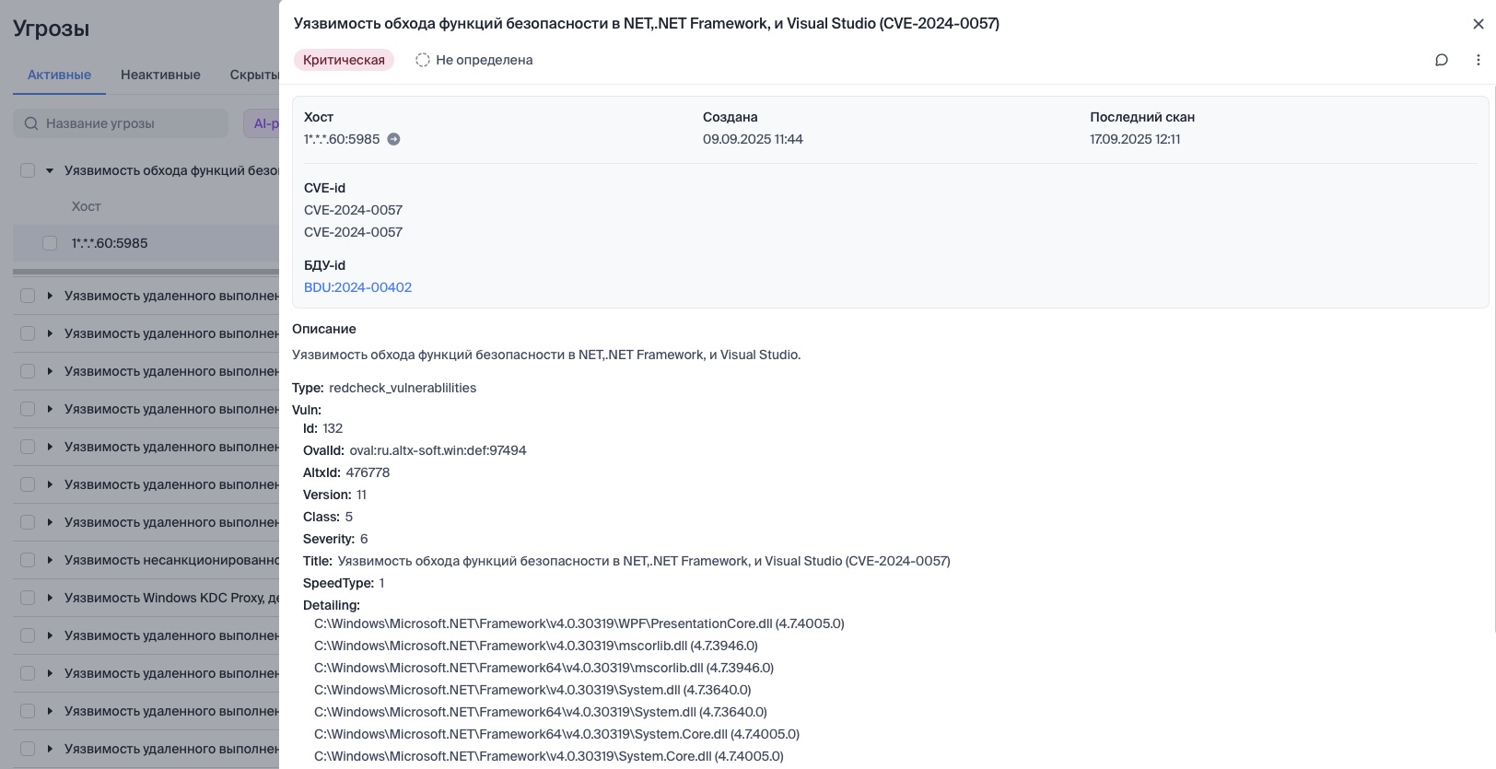Select the checkbox for "Уязвимость Windows KDC Proxy" row
The height and width of the screenshot is (769, 1496).
pos(28,598)
